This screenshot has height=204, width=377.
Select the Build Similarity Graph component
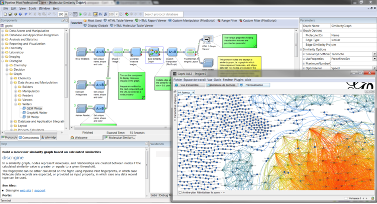(154, 52)
